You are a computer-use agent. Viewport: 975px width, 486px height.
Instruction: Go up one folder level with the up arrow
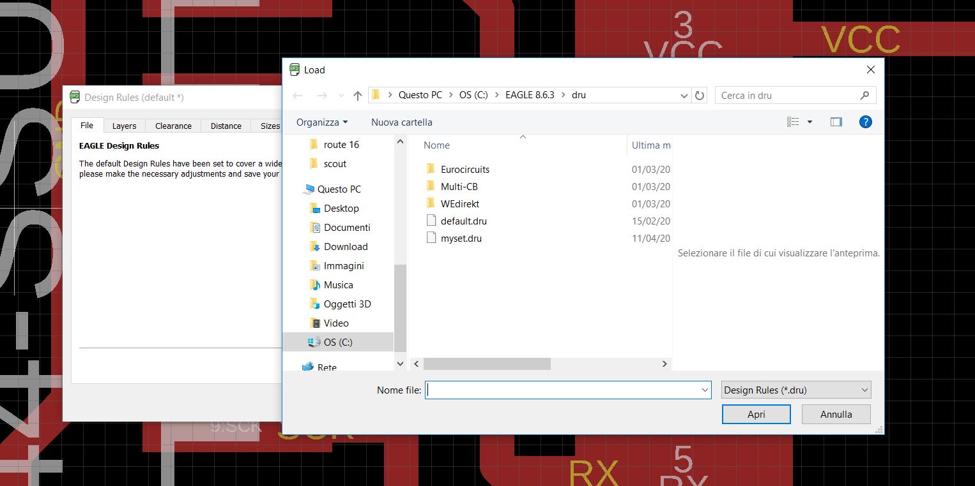pyautogui.click(x=358, y=96)
